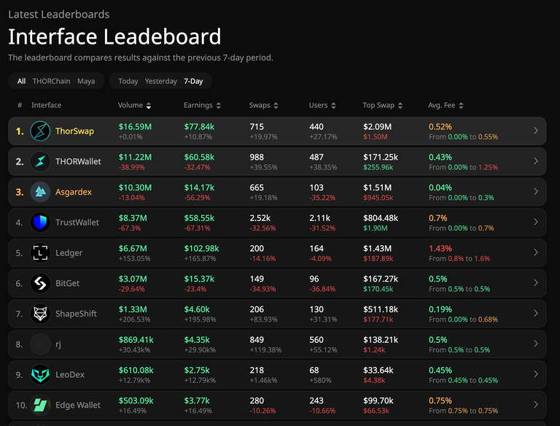This screenshot has height=426, width=560.
Task: Select the Today time period
Action: [128, 81]
